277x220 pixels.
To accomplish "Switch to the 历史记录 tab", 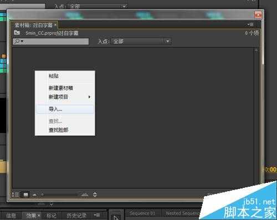I will (x=76, y=216).
